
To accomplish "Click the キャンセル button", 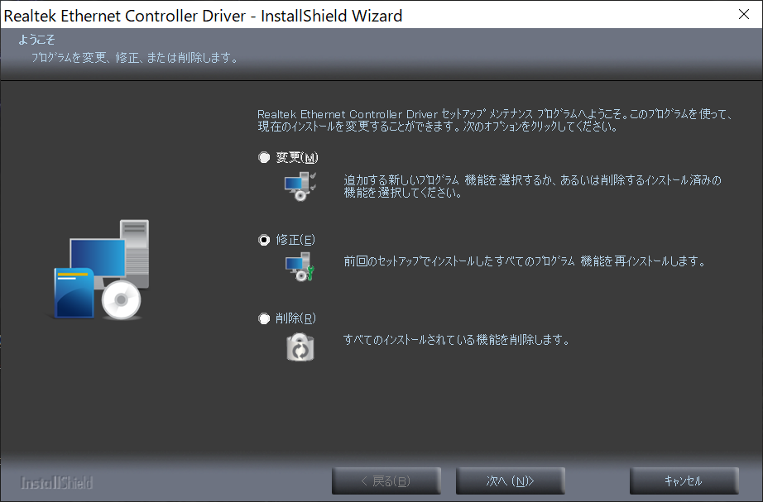I will [684, 481].
